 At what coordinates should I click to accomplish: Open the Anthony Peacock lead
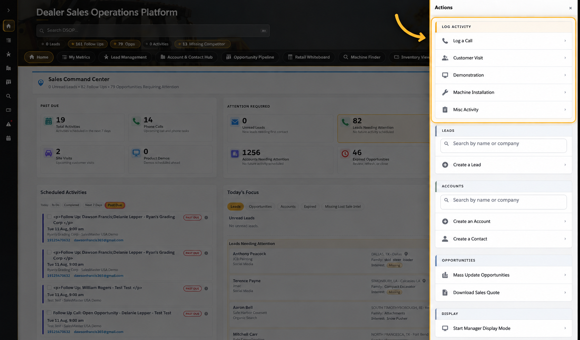pyautogui.click(x=249, y=254)
